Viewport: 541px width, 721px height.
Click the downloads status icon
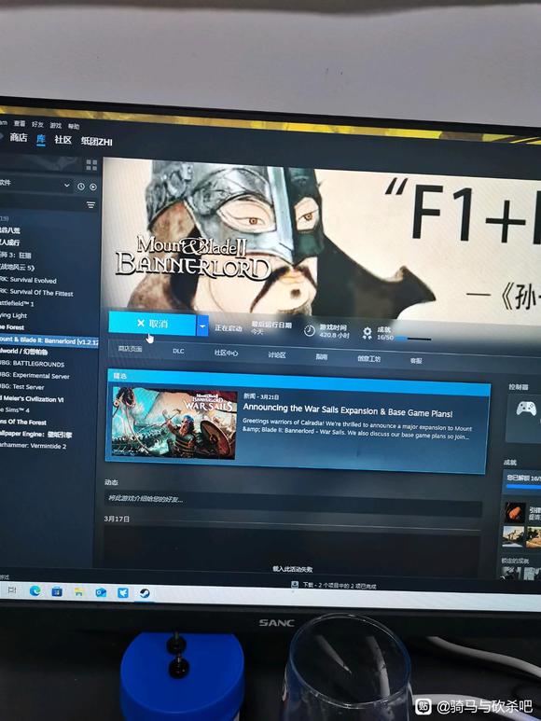[295, 584]
